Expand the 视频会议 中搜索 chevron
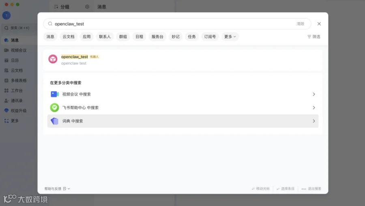 point(314,94)
